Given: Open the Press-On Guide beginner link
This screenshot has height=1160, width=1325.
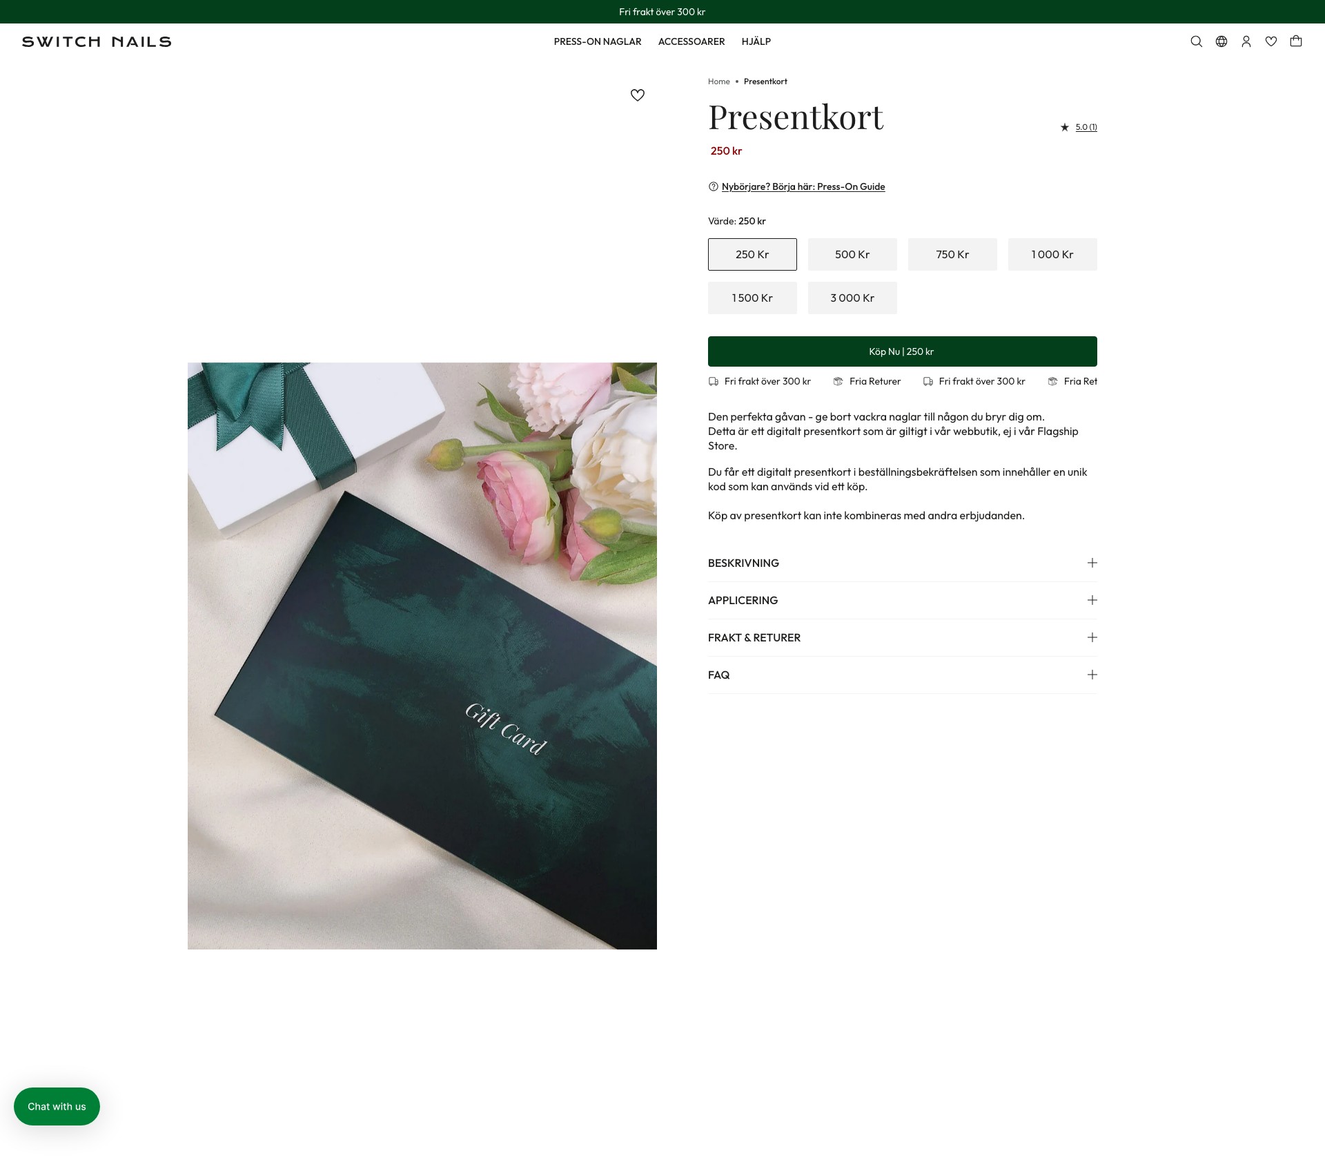Looking at the screenshot, I should [803, 186].
